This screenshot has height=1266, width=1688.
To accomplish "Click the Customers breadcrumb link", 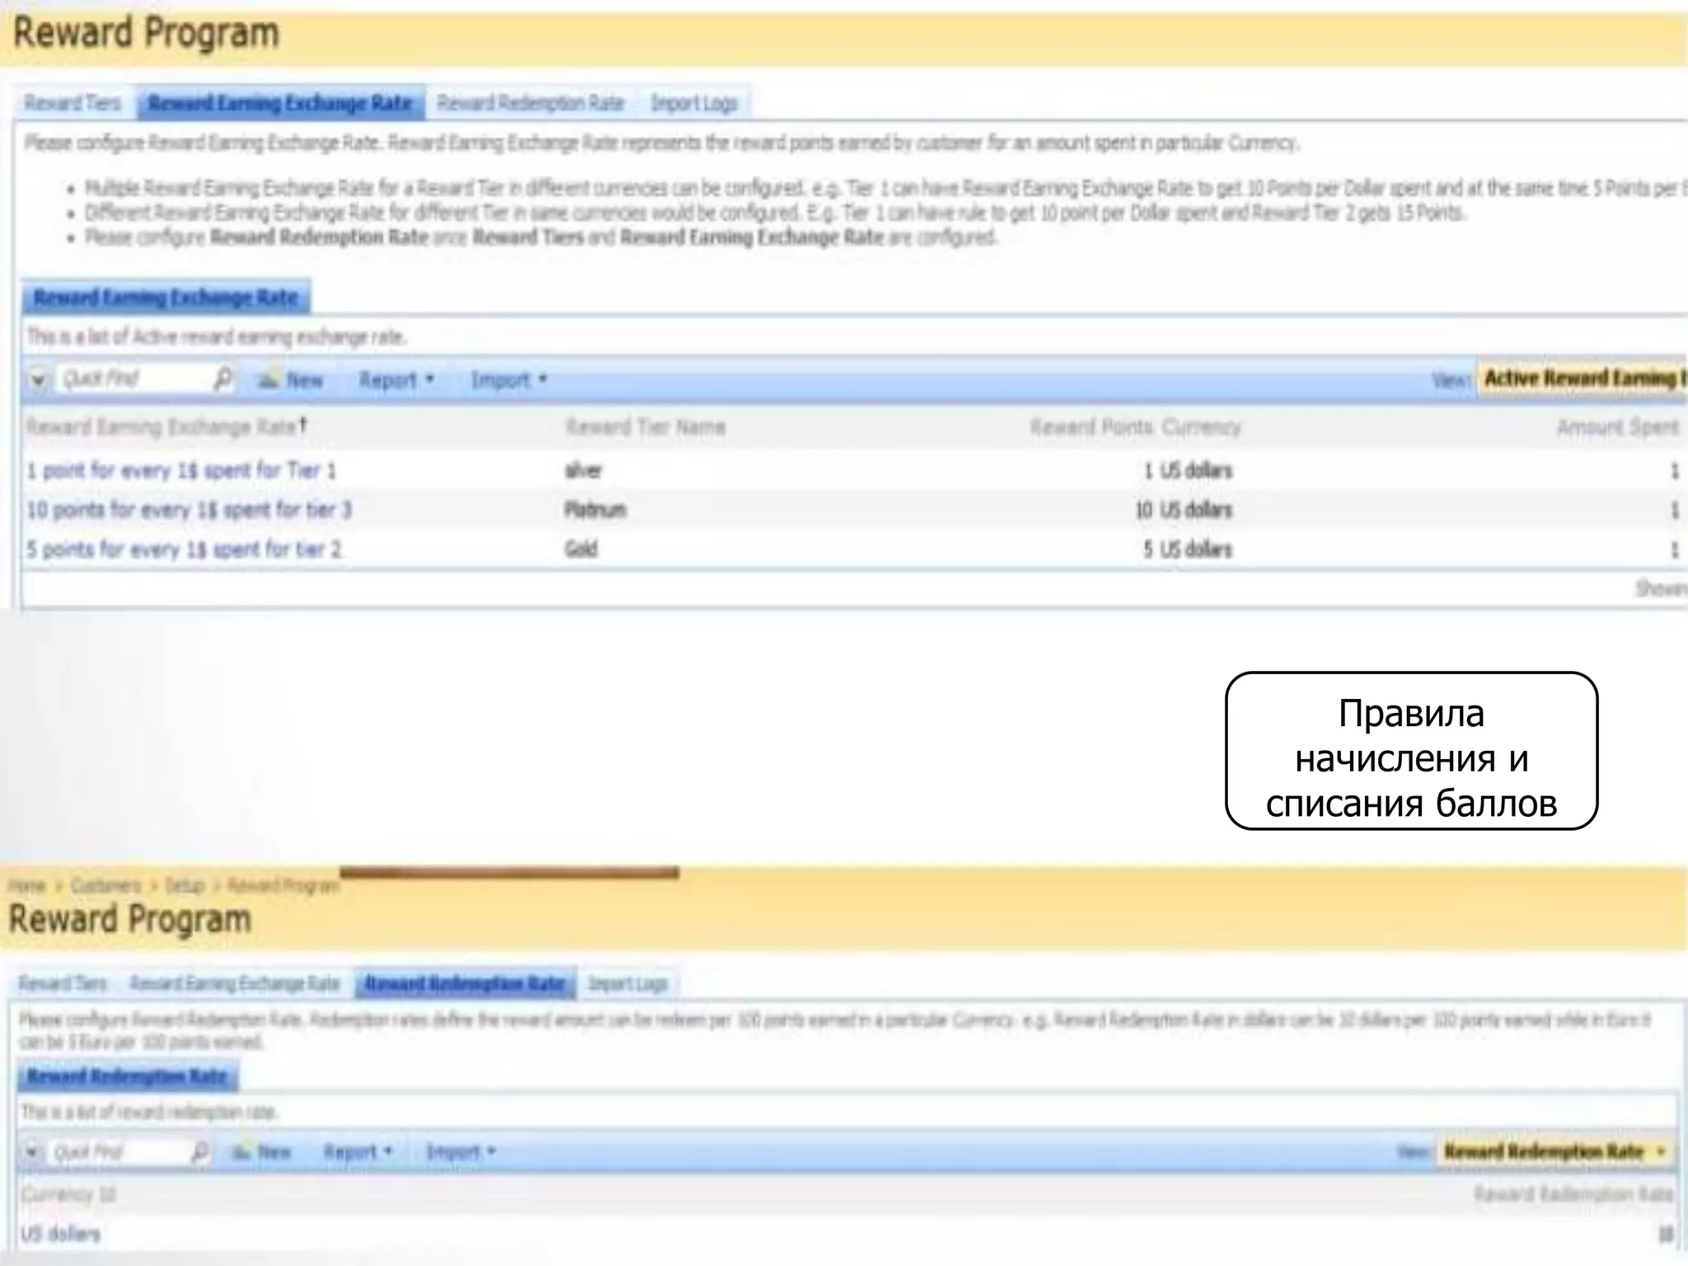I will click(105, 886).
